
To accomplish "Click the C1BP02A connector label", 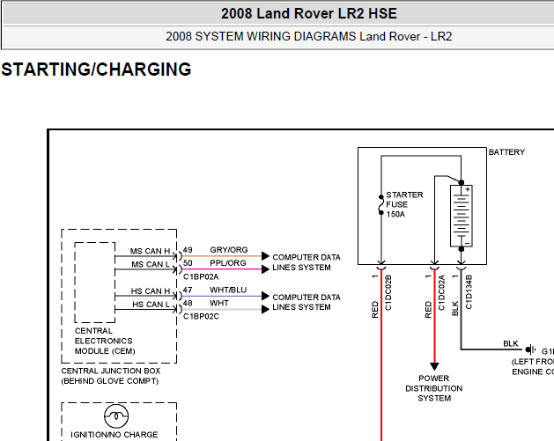I will 201,276.
